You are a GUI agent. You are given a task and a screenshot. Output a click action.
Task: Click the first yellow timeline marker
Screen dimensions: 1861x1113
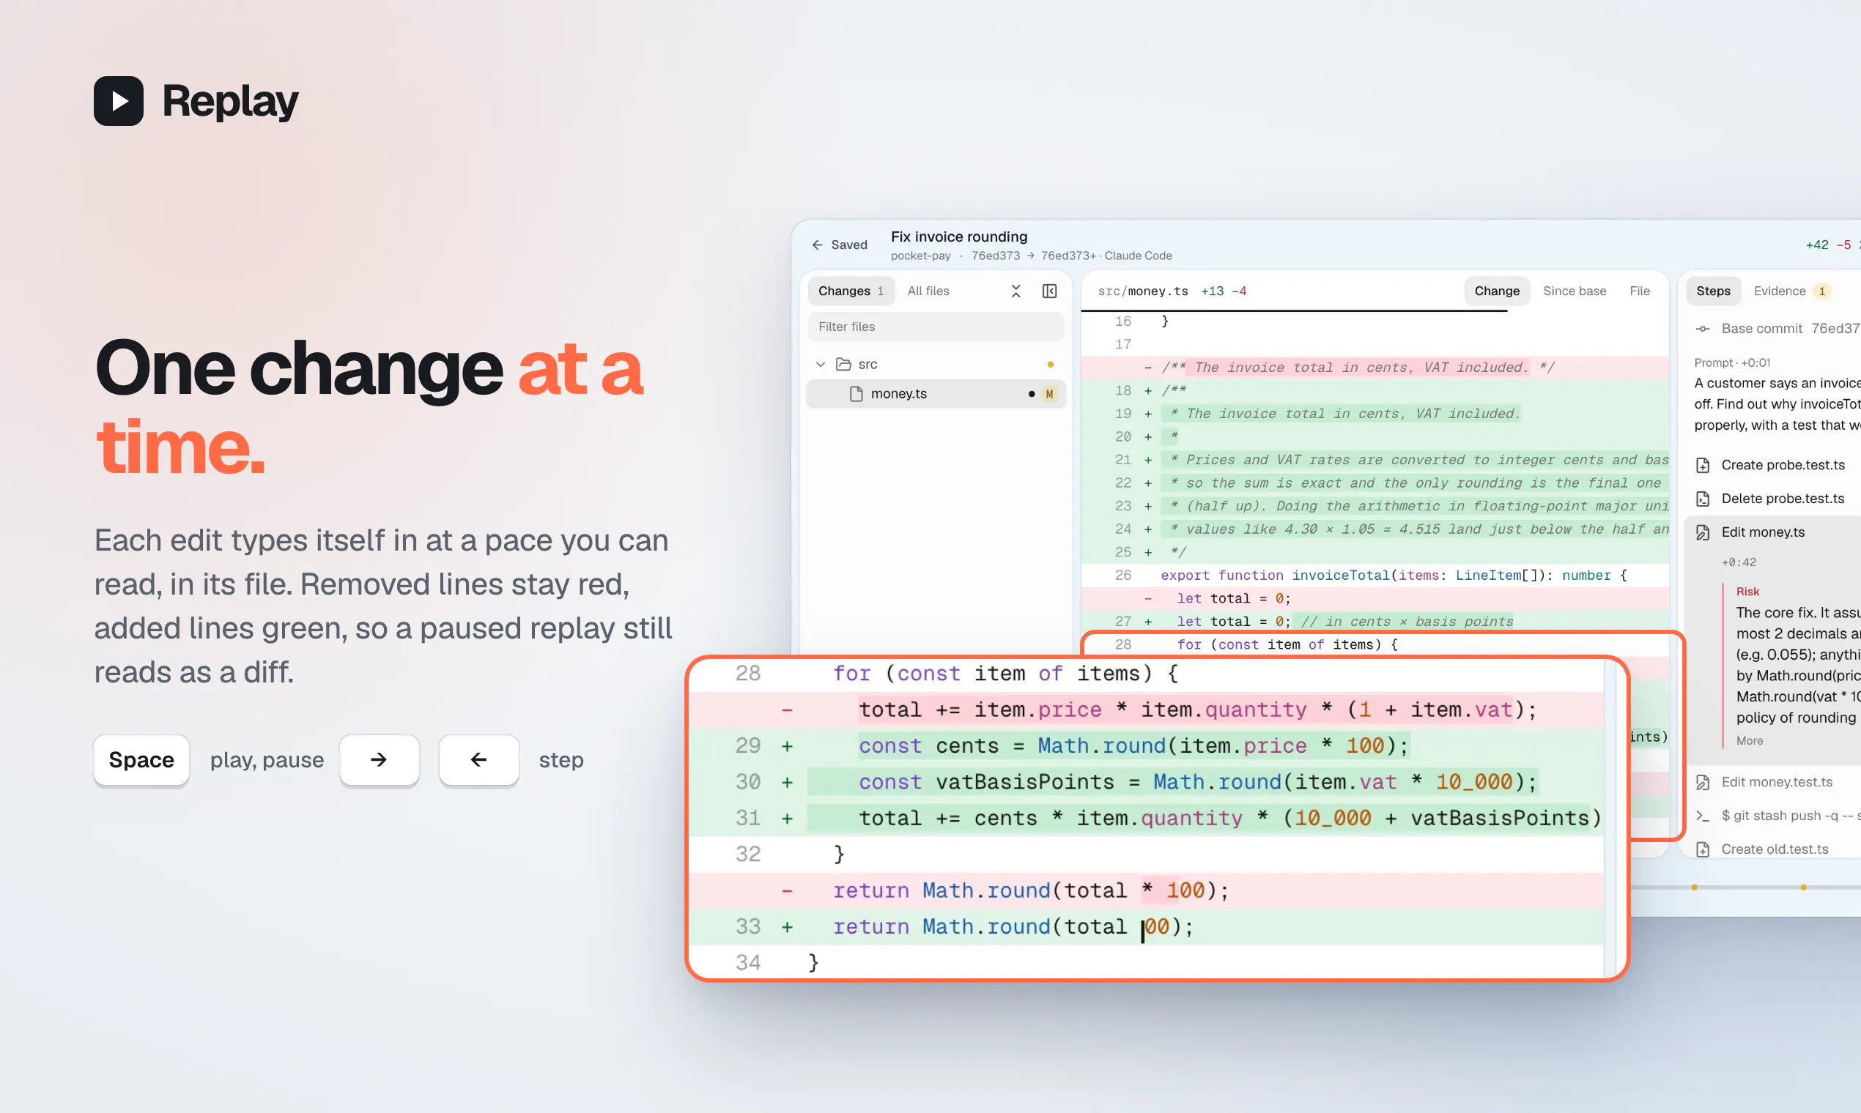[1695, 887]
